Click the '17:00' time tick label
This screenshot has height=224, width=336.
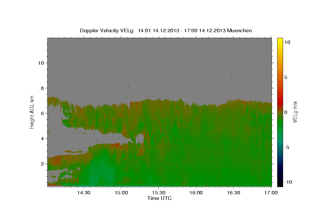point(271,193)
